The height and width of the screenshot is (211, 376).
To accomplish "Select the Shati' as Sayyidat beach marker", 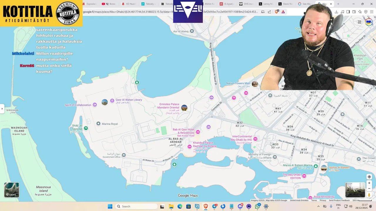I will (x=86, y=128).
